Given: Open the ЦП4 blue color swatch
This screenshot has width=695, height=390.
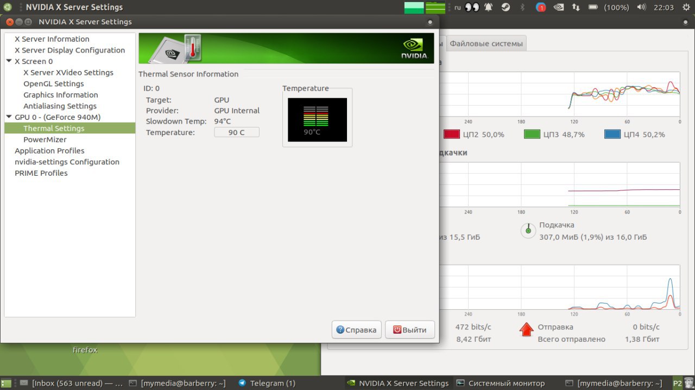Looking at the screenshot, I should click(x=612, y=134).
